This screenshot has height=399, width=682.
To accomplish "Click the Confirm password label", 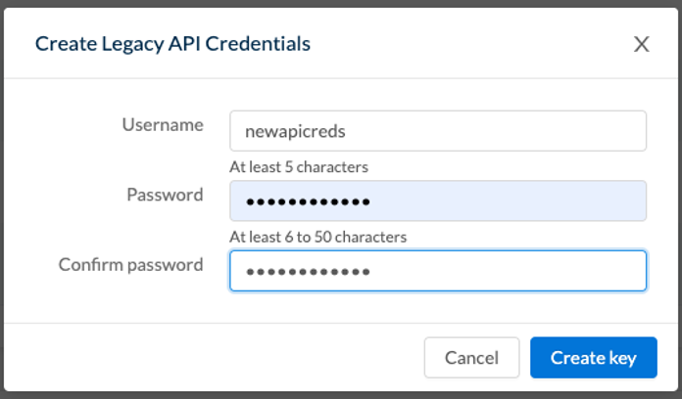I will click(x=131, y=265).
